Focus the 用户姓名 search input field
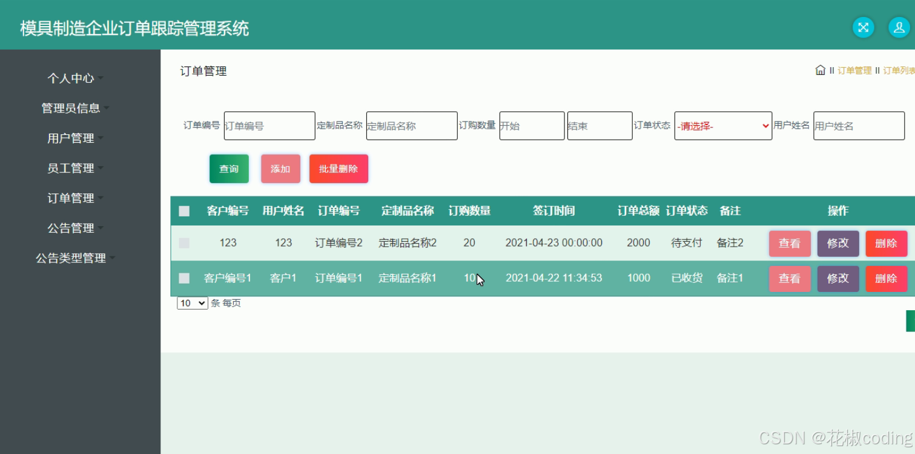The image size is (915, 454). [859, 126]
